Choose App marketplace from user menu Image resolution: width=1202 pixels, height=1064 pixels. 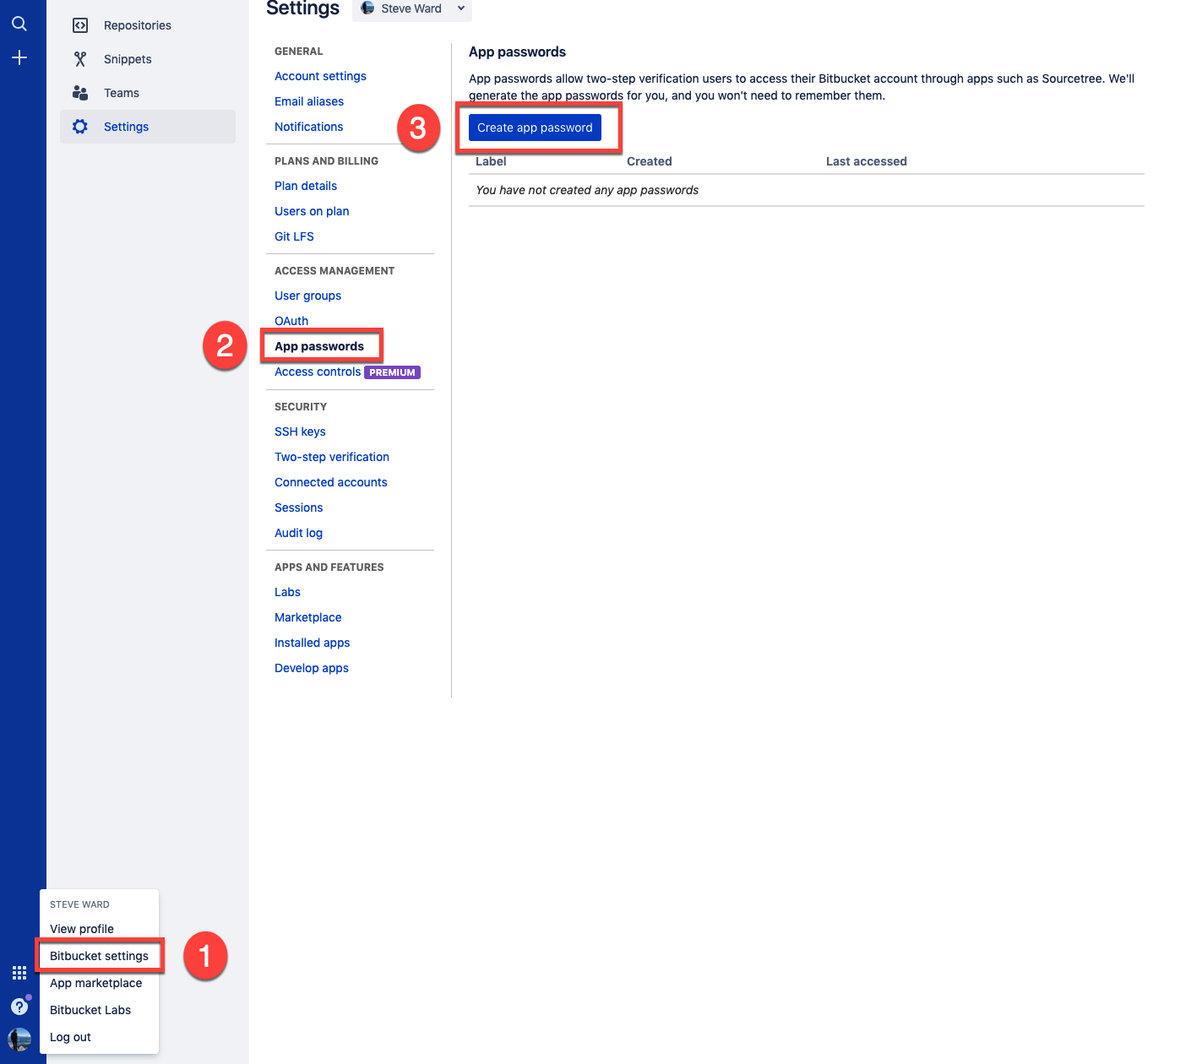(96, 983)
